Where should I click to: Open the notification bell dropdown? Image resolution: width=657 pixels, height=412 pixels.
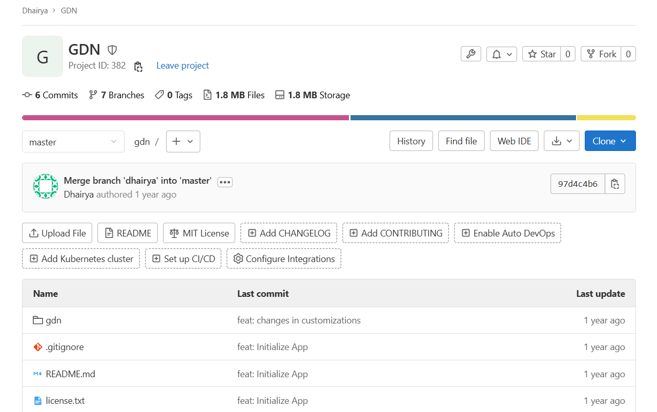point(501,54)
